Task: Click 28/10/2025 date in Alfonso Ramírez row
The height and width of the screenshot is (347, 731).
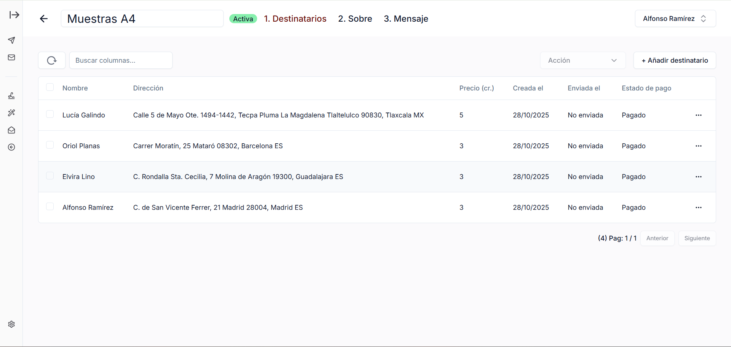Action: [x=531, y=208]
